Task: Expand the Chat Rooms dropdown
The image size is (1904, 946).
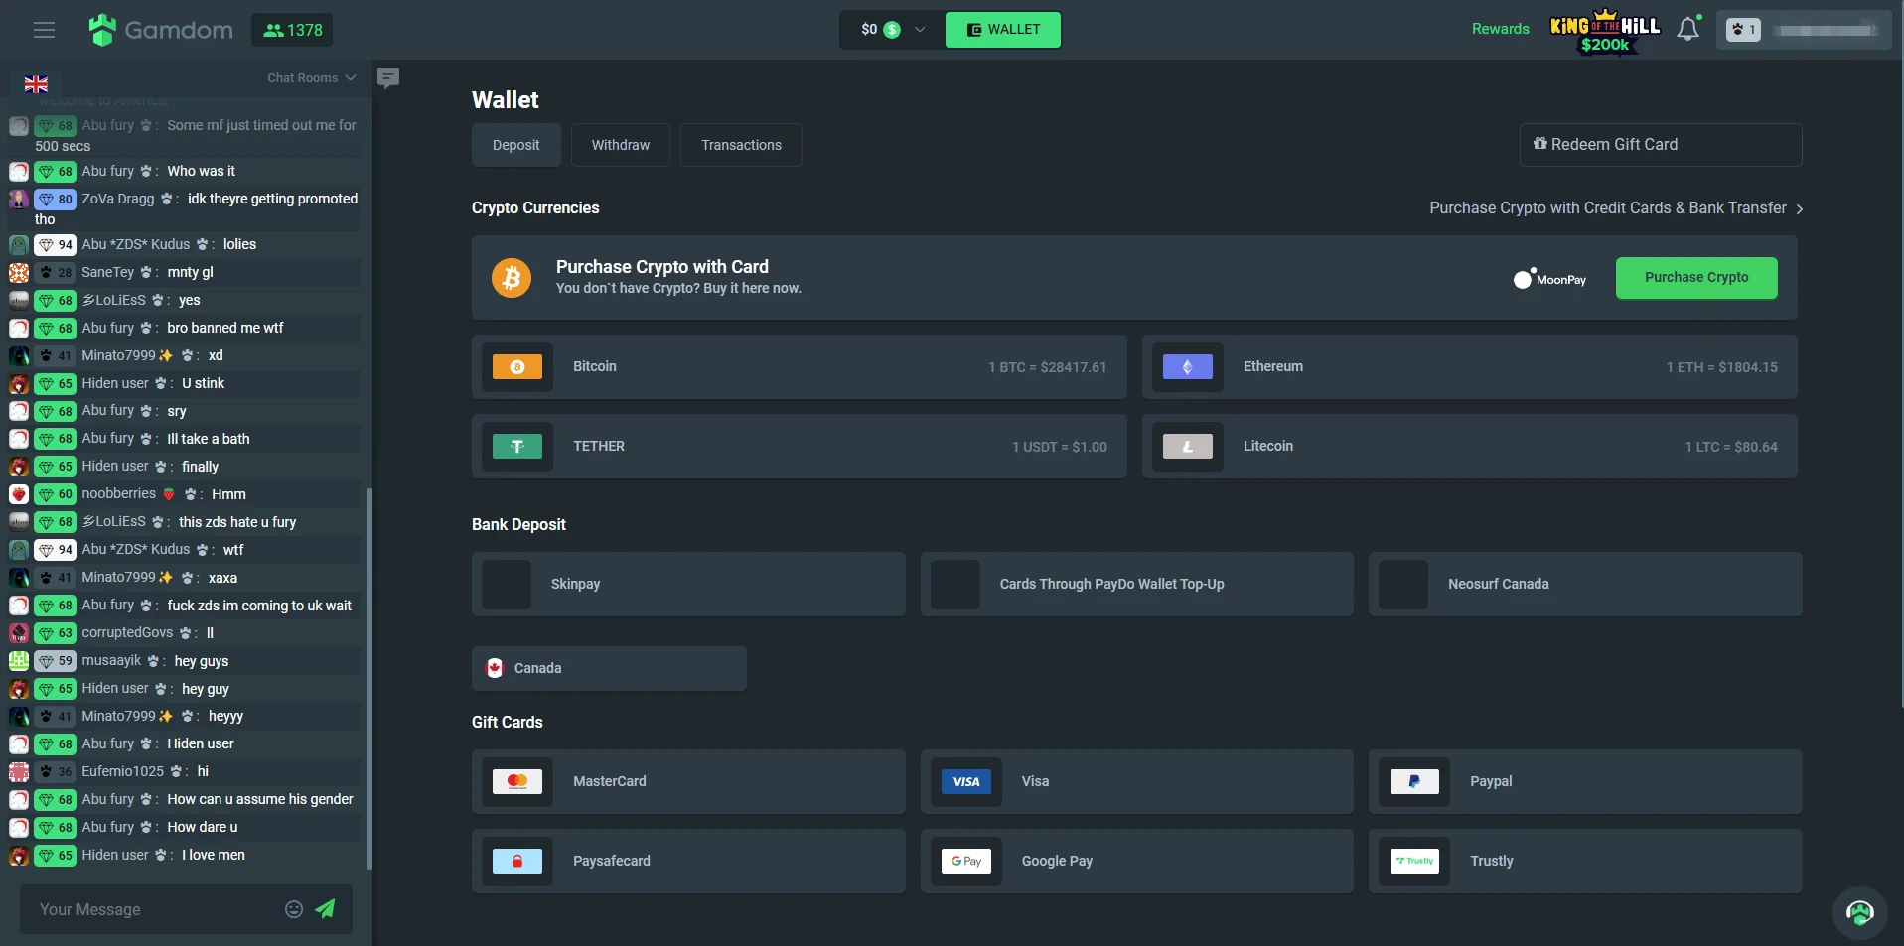Action: pos(311,77)
